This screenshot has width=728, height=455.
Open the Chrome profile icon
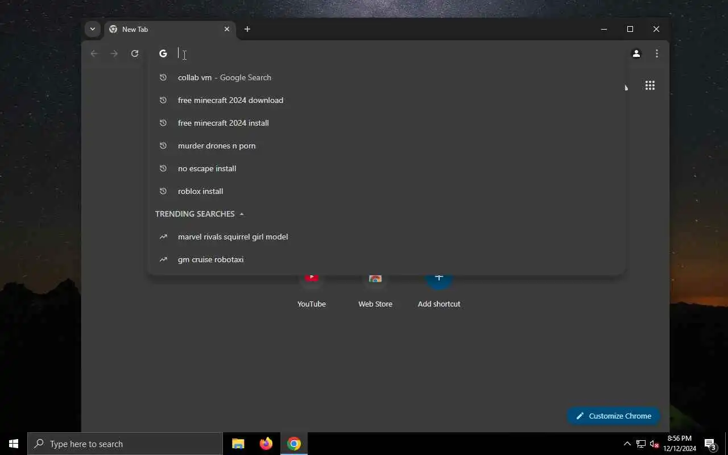(636, 53)
